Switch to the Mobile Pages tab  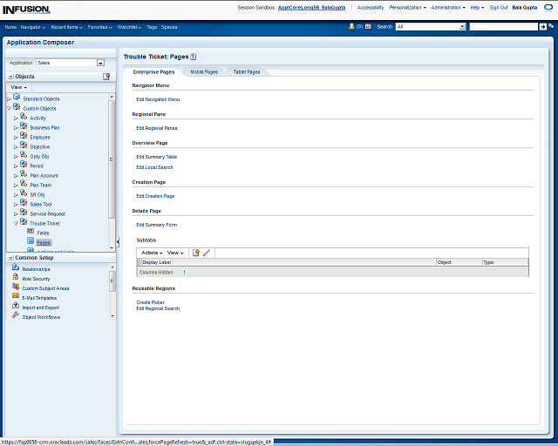point(204,71)
